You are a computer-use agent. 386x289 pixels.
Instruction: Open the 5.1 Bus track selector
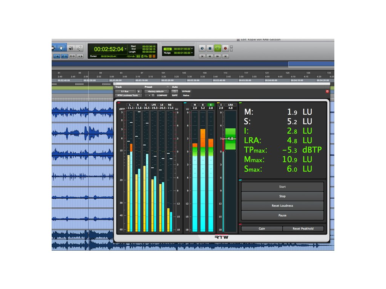coord(125,91)
